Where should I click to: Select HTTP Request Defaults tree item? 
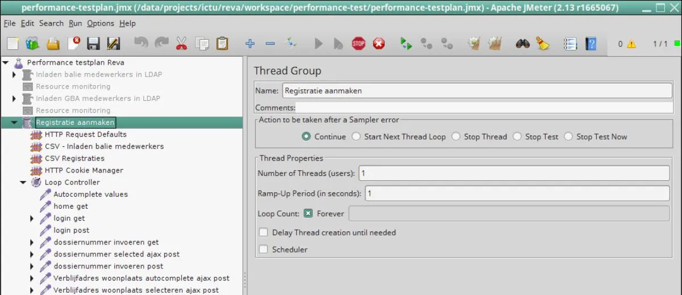point(85,134)
